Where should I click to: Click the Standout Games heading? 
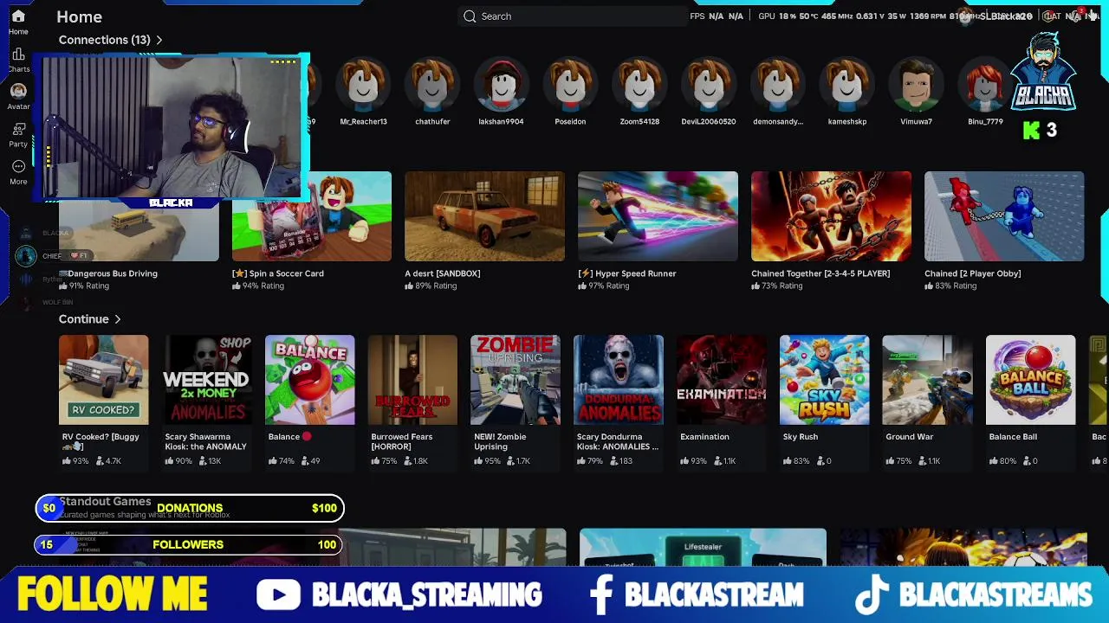click(x=105, y=501)
